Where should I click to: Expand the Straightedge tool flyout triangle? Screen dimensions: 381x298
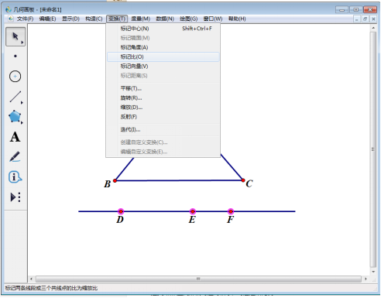click(22, 103)
